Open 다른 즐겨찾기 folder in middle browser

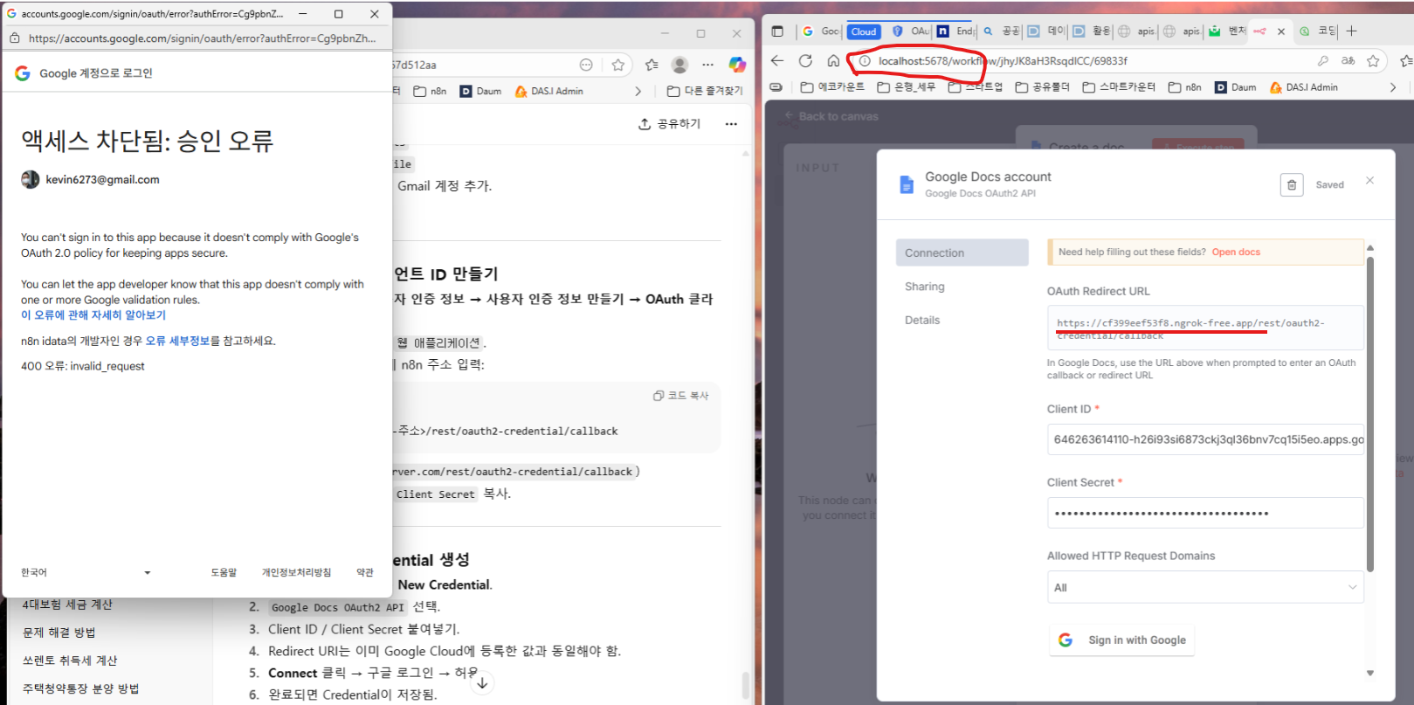click(x=705, y=91)
